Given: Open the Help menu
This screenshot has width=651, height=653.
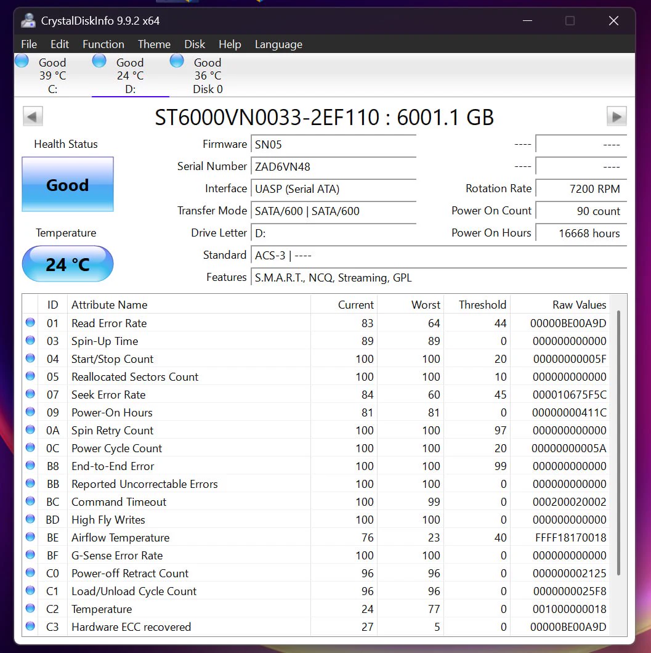Looking at the screenshot, I should 230,44.
